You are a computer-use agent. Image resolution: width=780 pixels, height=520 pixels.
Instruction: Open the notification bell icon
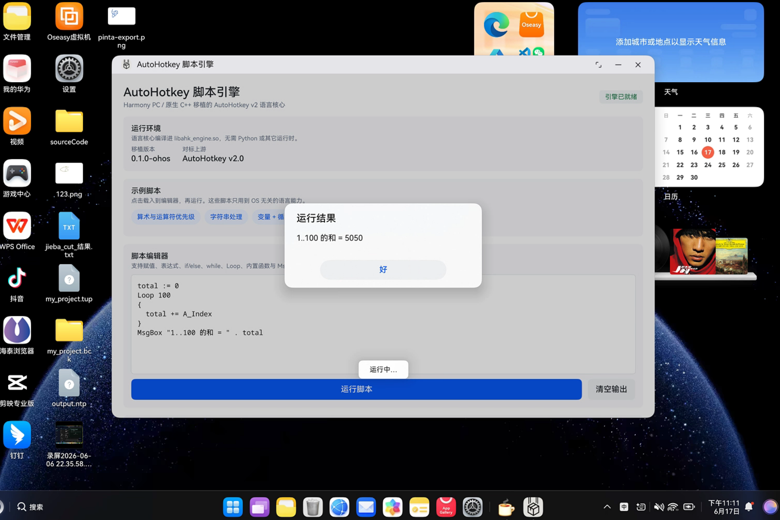point(749,507)
